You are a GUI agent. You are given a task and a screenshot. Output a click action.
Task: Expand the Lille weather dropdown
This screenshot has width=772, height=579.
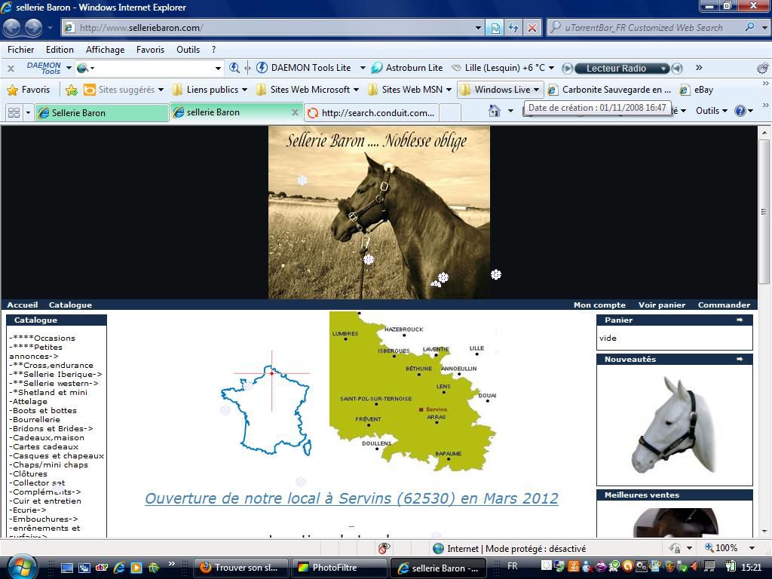coord(551,68)
